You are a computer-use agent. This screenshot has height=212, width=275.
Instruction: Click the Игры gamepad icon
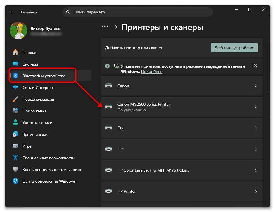click(x=15, y=146)
